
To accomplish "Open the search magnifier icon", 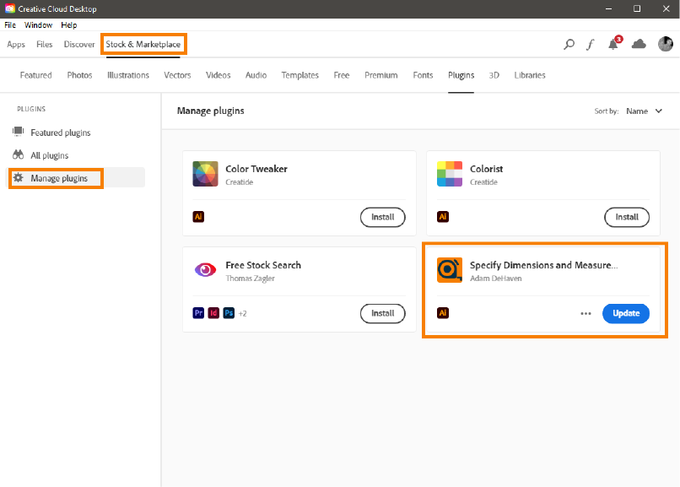I will tap(569, 44).
